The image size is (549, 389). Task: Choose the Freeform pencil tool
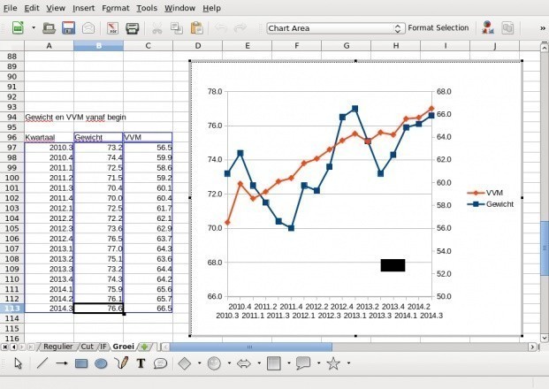pyautogui.click(x=122, y=362)
